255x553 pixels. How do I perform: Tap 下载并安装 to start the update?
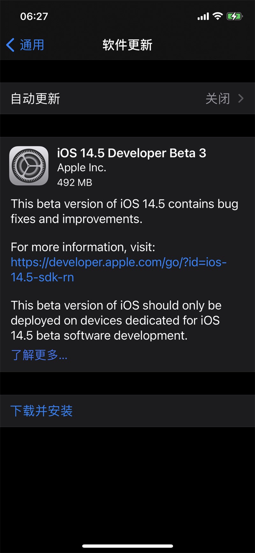(x=41, y=411)
